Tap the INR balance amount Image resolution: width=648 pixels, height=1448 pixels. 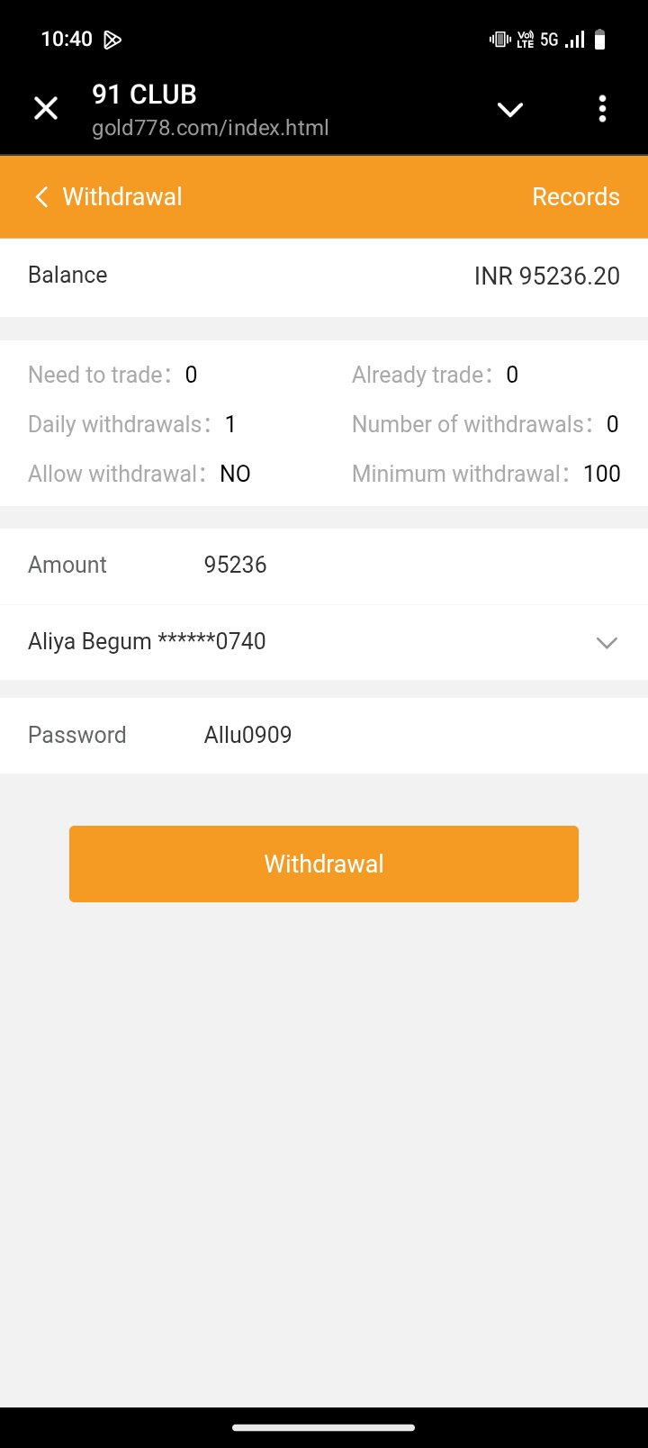546,276
